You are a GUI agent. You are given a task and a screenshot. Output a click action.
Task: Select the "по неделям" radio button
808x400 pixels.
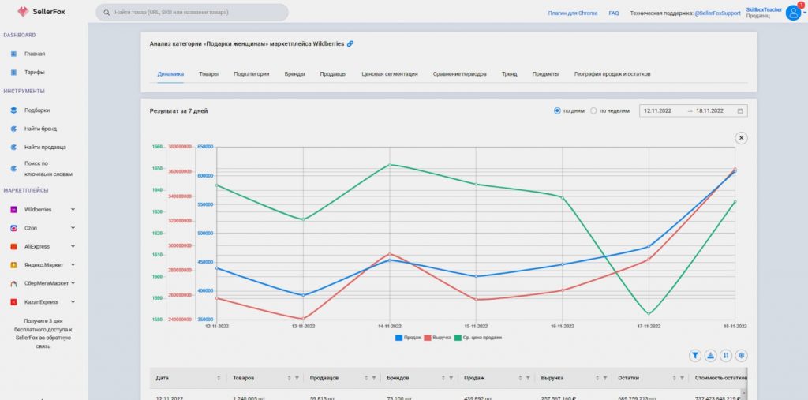[593, 110]
